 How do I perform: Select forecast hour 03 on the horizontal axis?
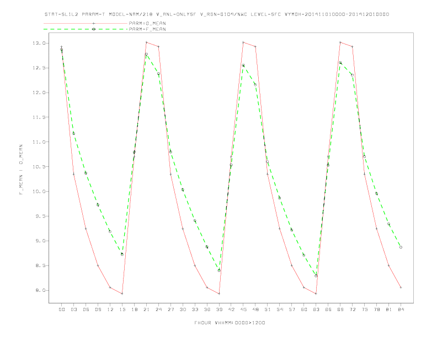[73, 309]
